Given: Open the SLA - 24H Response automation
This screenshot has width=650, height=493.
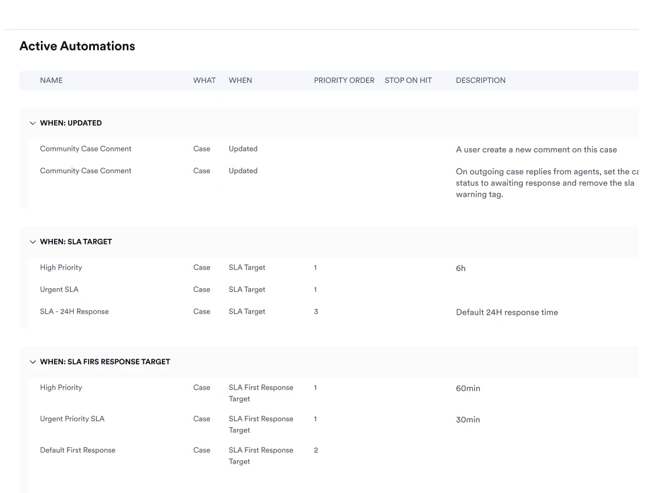Looking at the screenshot, I should click(74, 311).
